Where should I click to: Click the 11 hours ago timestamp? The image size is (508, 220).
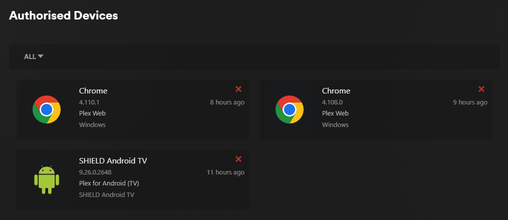point(225,172)
